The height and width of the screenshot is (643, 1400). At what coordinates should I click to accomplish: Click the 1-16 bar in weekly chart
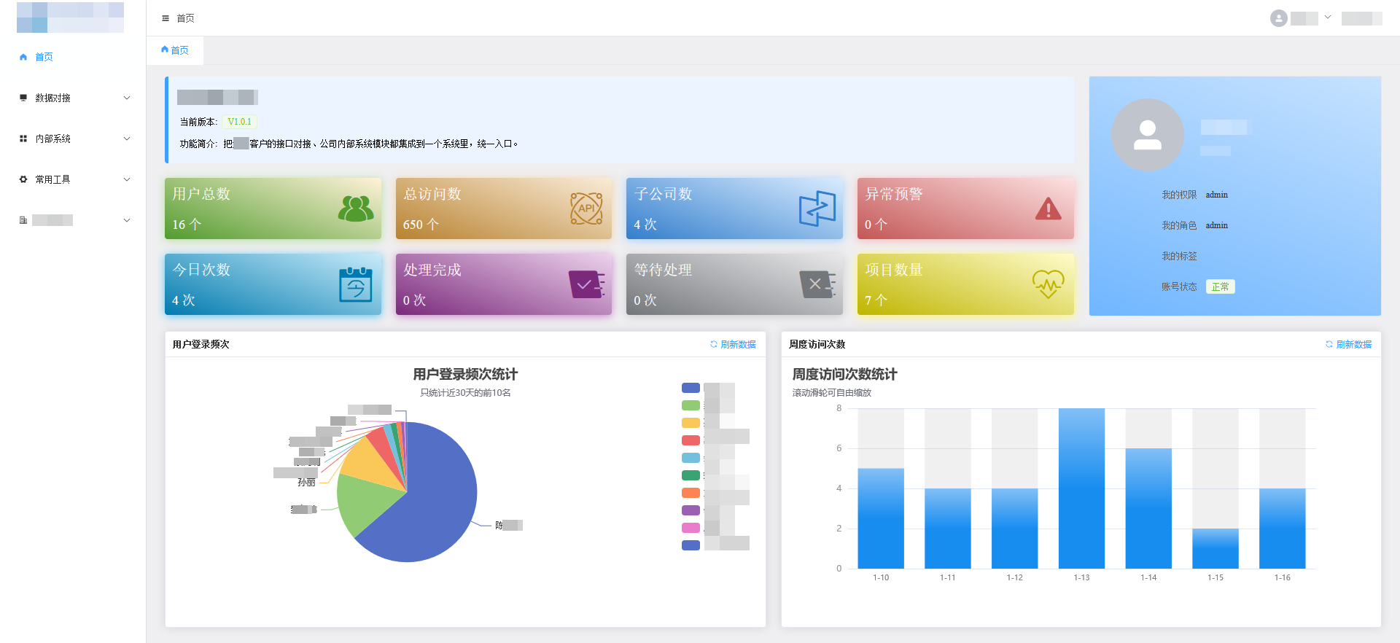pos(1282,529)
